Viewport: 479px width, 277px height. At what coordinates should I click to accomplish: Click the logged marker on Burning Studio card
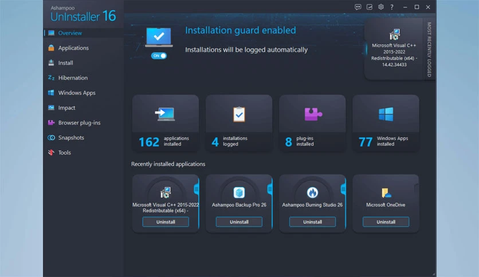point(343,189)
